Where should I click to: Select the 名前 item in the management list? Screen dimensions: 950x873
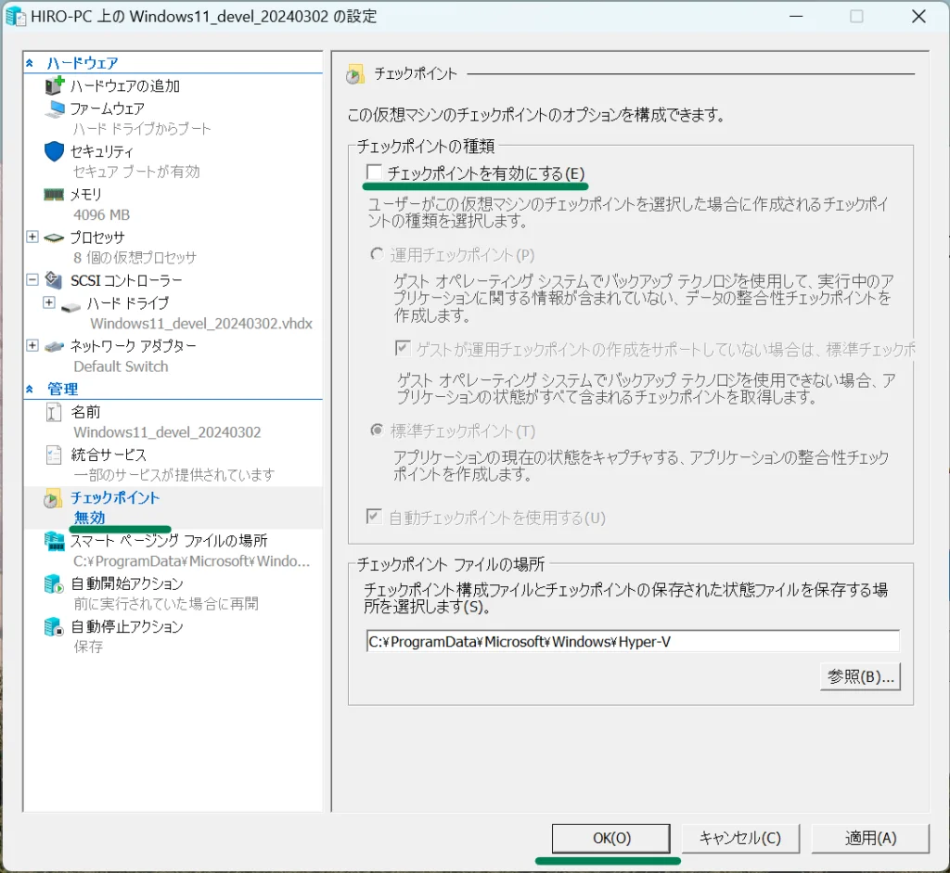[x=85, y=412]
